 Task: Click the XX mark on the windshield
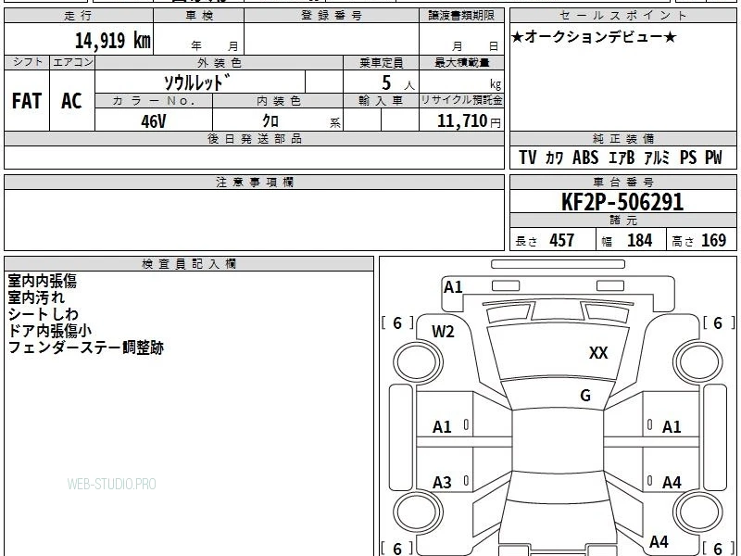point(598,353)
